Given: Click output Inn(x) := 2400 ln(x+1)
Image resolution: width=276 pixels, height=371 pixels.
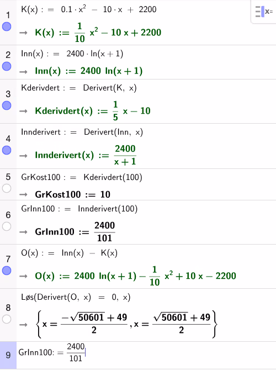Looking at the screenshot, I should click(89, 71).
